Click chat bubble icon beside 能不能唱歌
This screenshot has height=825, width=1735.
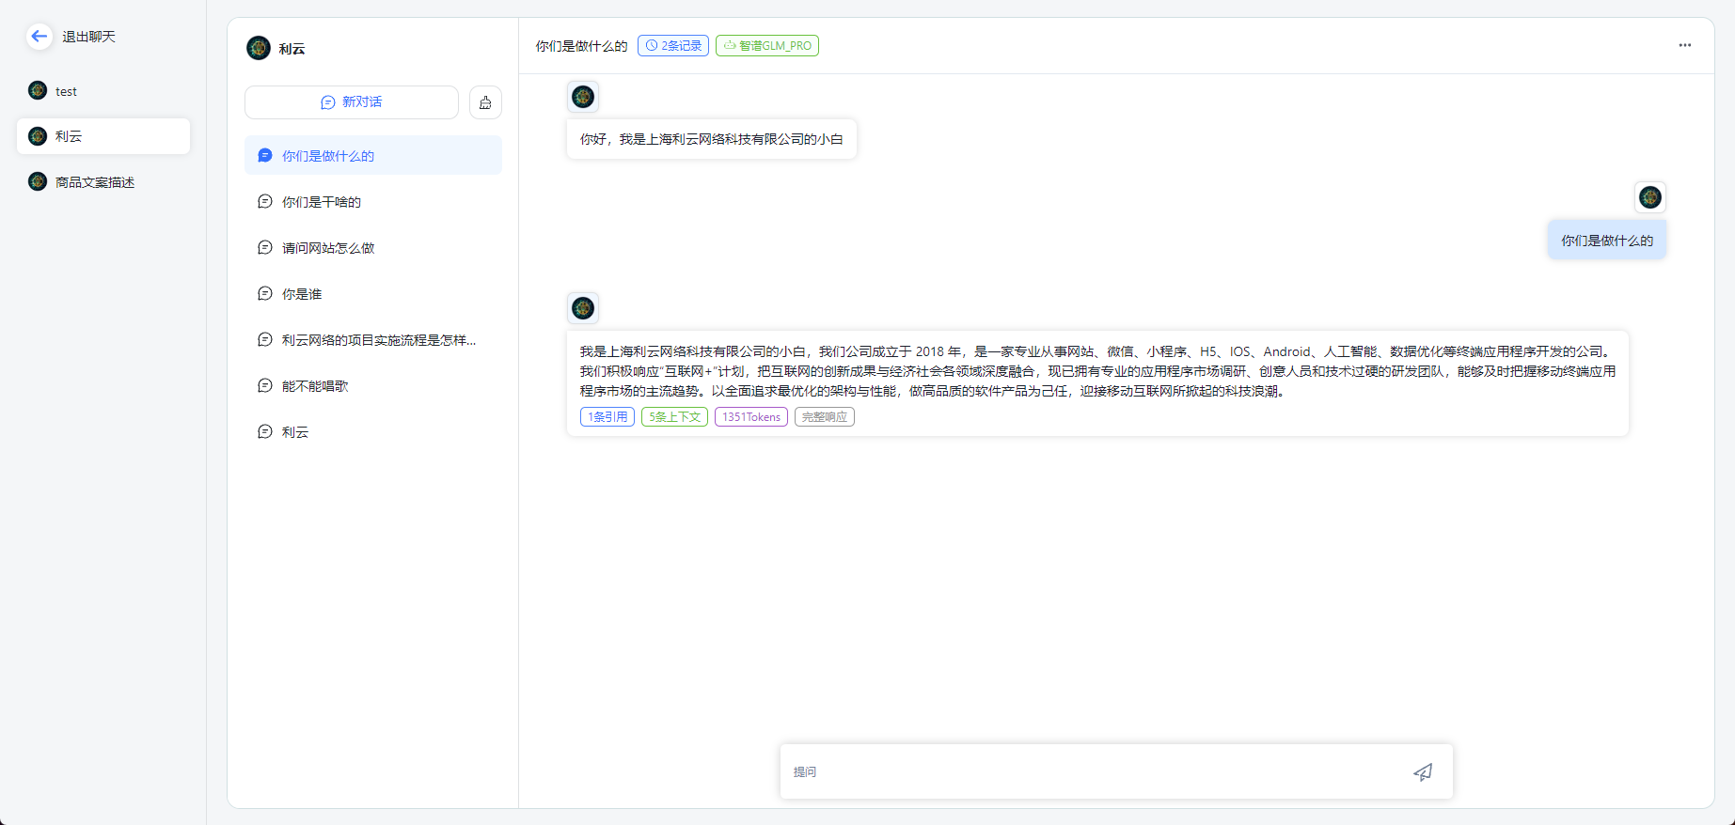(x=265, y=385)
